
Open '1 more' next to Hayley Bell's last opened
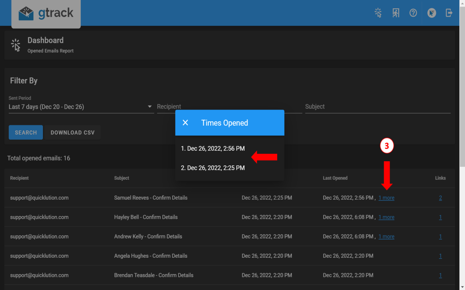386,217
